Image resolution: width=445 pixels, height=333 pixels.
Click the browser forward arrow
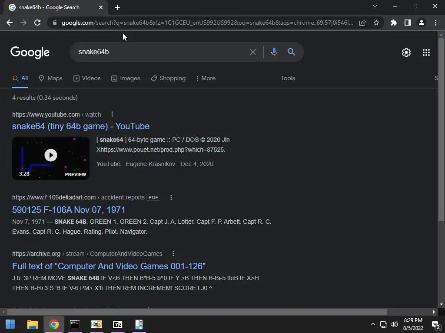pyautogui.click(x=23, y=23)
